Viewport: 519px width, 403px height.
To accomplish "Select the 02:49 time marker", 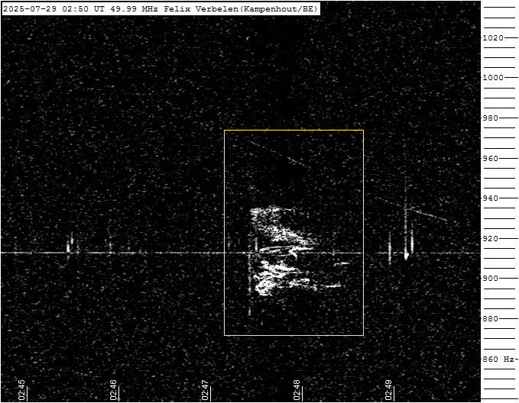I will point(388,390).
